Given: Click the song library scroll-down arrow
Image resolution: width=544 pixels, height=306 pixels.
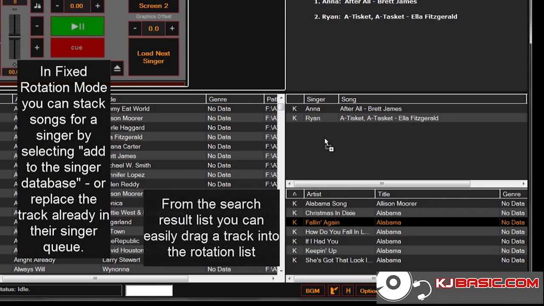Looking at the screenshot, I should point(281,270).
